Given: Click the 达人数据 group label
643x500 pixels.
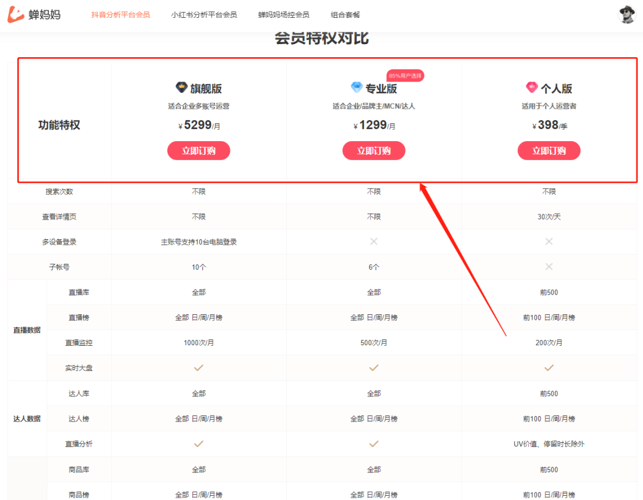Looking at the screenshot, I should coord(27,419).
